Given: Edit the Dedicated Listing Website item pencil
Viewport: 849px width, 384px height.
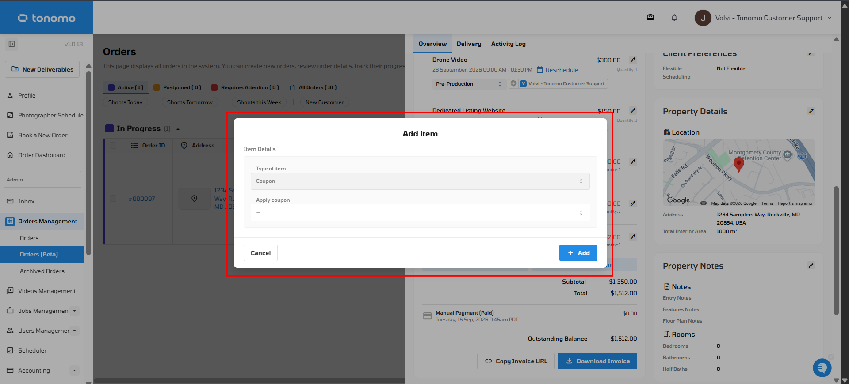Looking at the screenshot, I should tap(633, 111).
